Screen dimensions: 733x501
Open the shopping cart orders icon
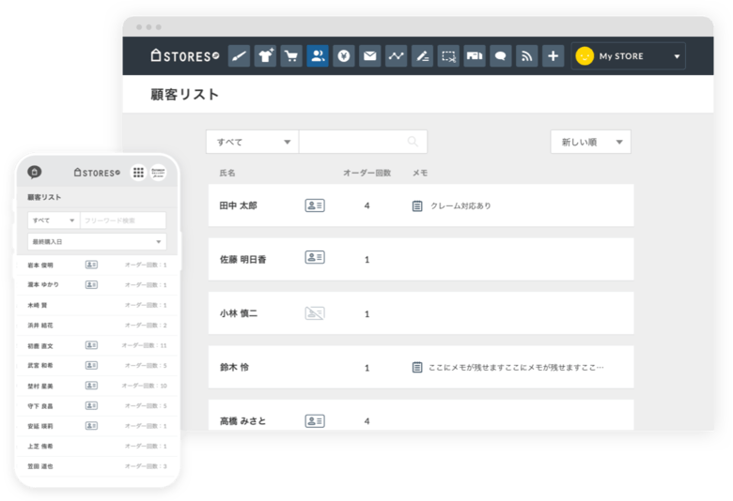tap(291, 56)
